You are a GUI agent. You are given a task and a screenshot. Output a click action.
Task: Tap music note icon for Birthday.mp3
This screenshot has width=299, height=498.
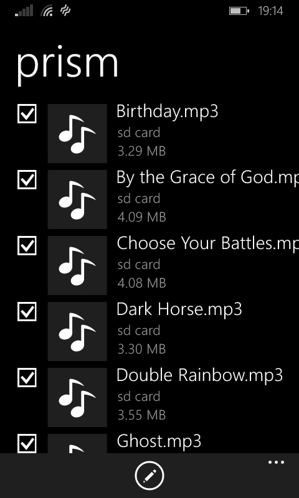(x=77, y=133)
